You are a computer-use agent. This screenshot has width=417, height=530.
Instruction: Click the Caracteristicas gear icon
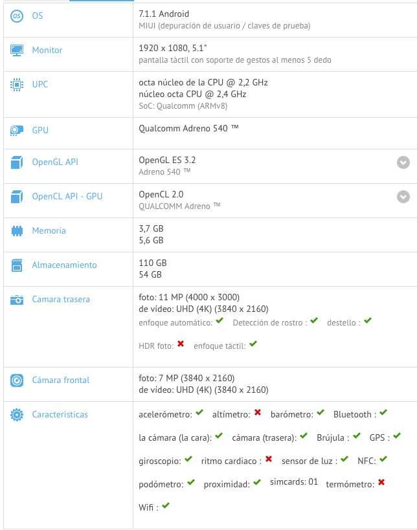tap(17, 415)
